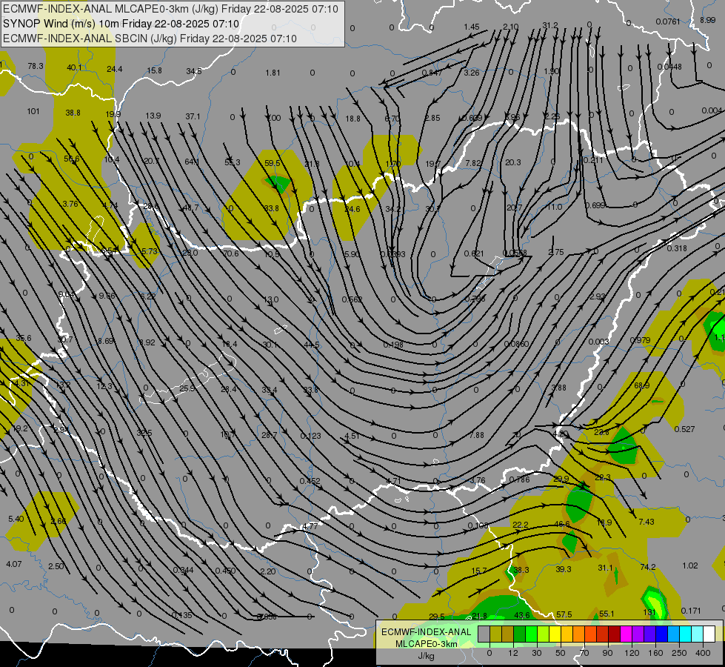This screenshot has width=725, height=667.
Task: Click the map value 0.0761
Action: [668, 21]
